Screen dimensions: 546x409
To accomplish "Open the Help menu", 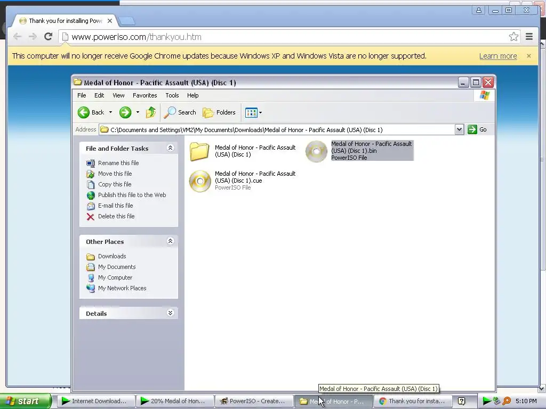I will tap(192, 95).
